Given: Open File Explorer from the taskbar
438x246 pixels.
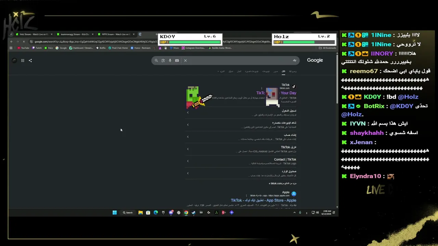Looking at the screenshot, I should click(x=140, y=213).
